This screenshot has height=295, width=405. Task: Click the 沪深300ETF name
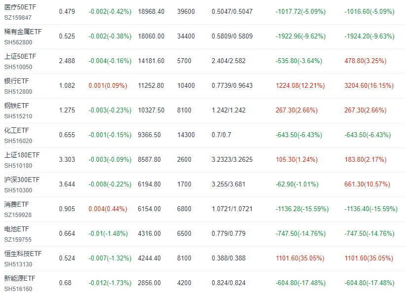tap(22, 180)
